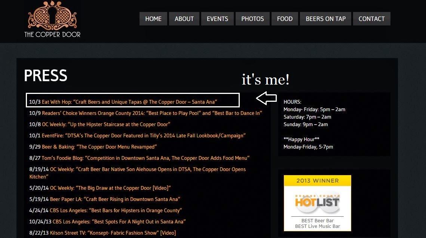Click Sunday: 9pm – 2am hours text

306,125
